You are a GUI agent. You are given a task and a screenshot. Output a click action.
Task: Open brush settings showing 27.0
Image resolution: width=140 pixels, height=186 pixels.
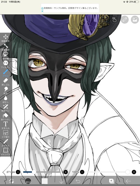[28, 181]
